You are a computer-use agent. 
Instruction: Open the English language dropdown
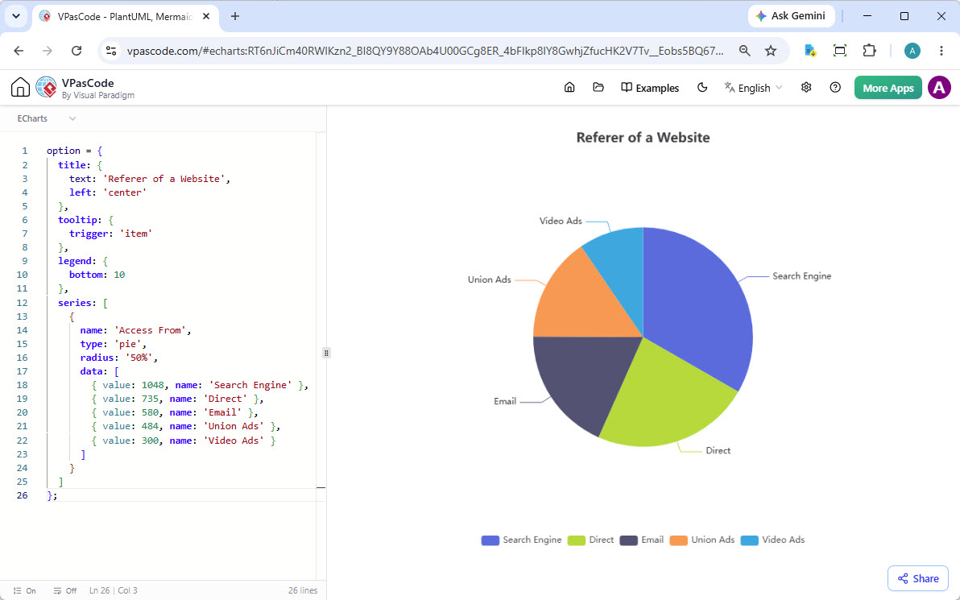[753, 88]
